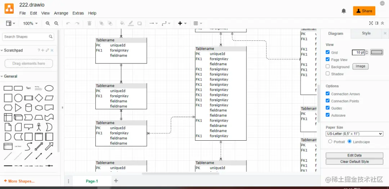Click the undo arrow icon
The height and width of the screenshot is (189, 389).
pyautogui.click(x=68, y=23)
